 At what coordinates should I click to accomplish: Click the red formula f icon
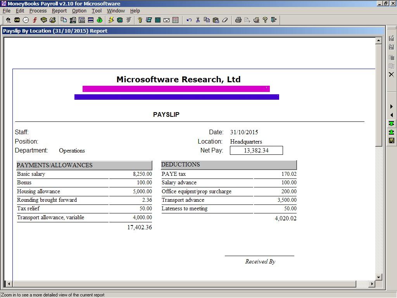tap(35, 20)
